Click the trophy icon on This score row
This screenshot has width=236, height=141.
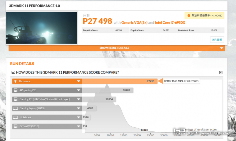[15, 81]
